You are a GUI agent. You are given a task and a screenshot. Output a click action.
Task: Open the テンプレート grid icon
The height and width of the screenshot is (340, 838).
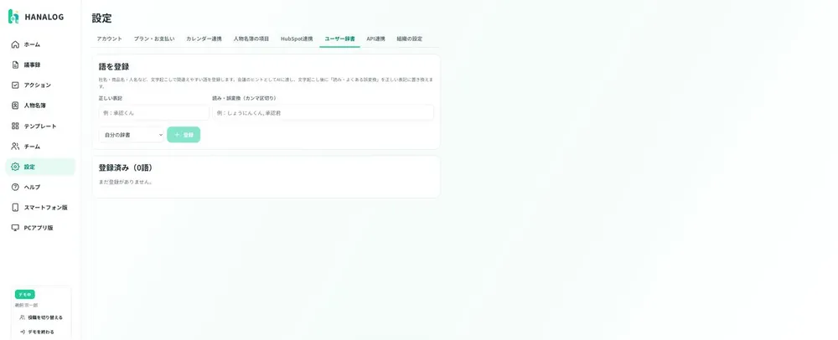click(15, 126)
